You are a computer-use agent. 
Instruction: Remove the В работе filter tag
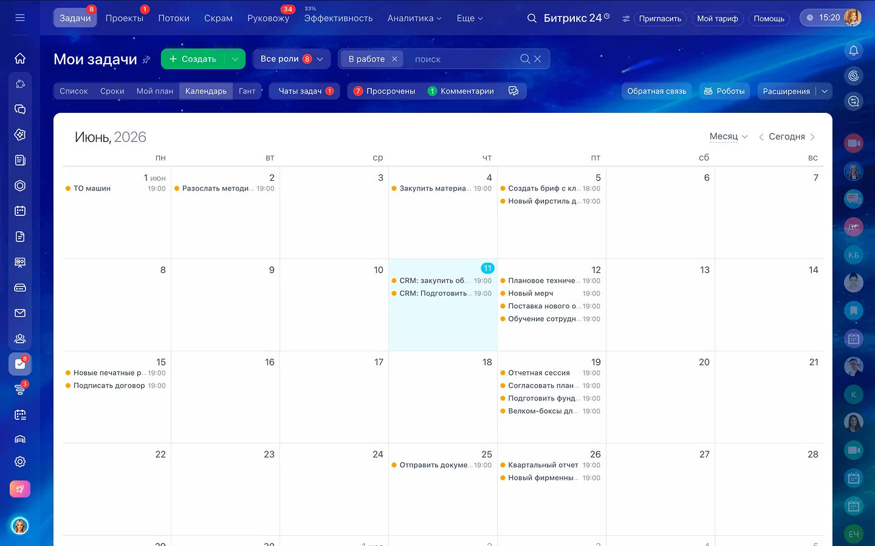pos(394,59)
